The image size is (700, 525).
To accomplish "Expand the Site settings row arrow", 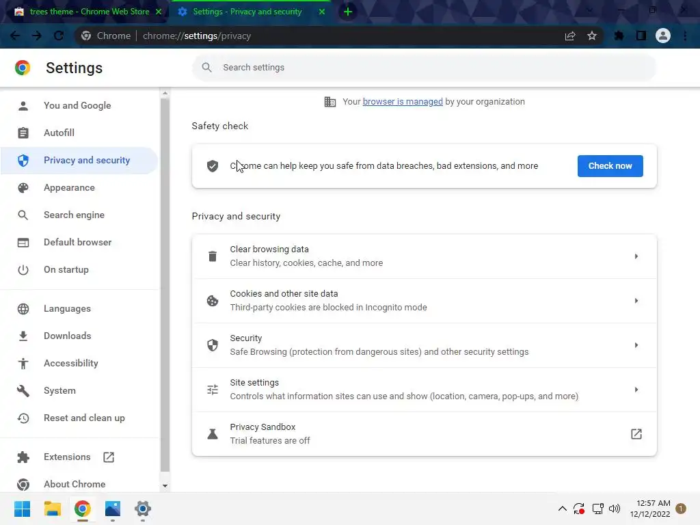I will (636, 390).
